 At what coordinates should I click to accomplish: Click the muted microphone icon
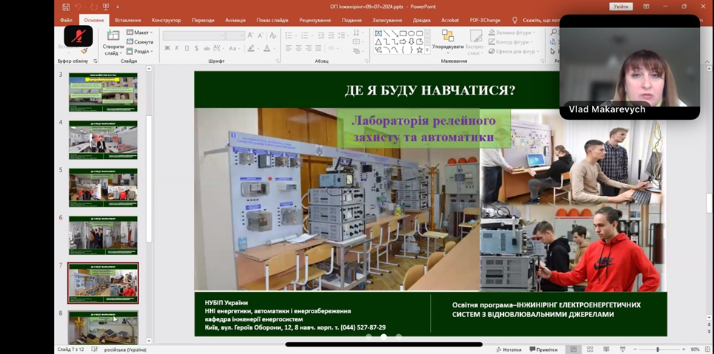78,36
